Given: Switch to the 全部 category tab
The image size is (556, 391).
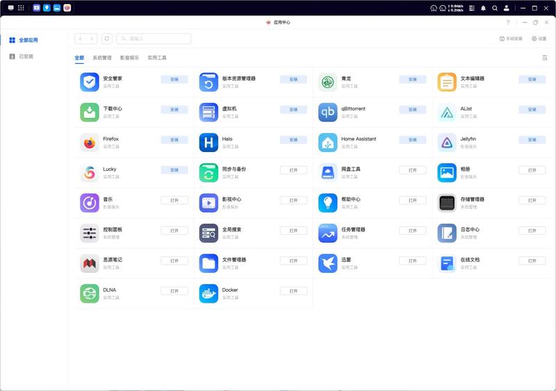Looking at the screenshot, I should [x=79, y=58].
